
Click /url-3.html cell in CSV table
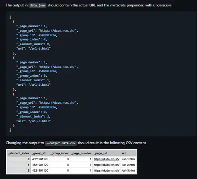coord(129,170)
